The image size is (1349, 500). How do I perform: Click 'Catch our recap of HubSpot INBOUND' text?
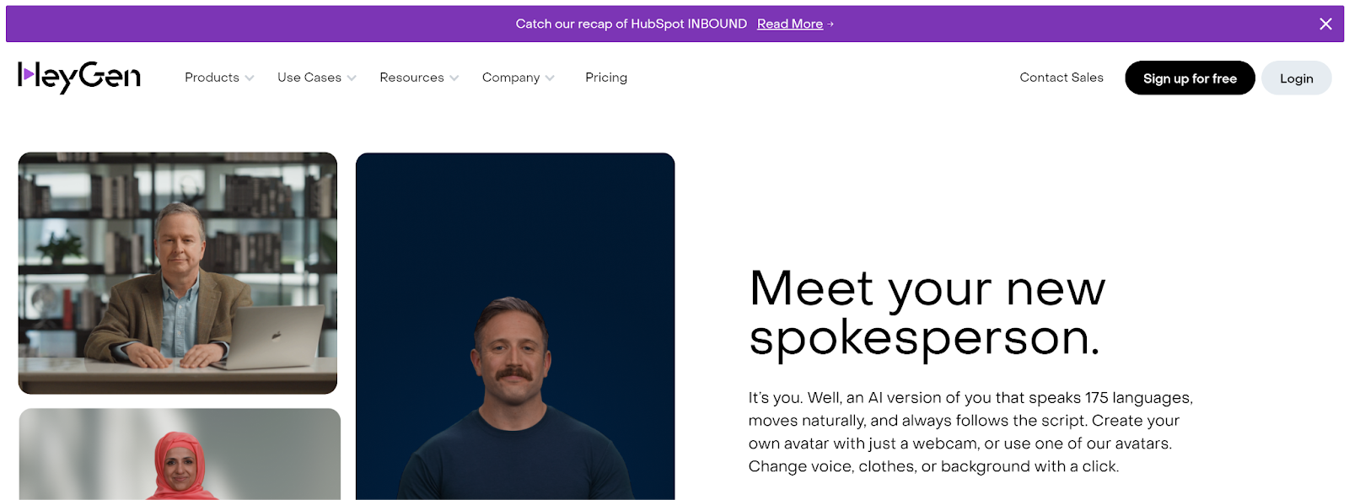631,24
